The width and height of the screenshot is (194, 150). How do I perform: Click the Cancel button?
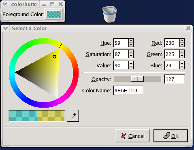[132, 136]
